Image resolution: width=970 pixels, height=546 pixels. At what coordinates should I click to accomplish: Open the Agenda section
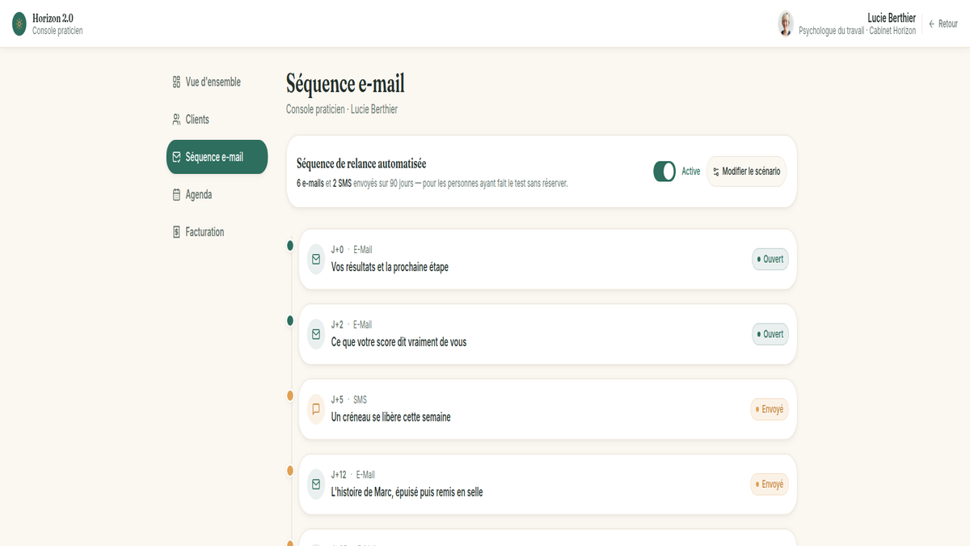tap(217, 194)
